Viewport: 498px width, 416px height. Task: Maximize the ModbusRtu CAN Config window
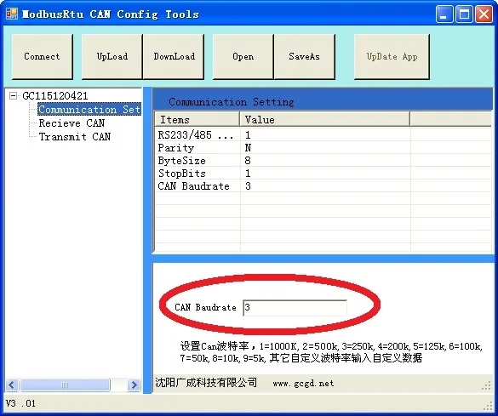(464, 14)
